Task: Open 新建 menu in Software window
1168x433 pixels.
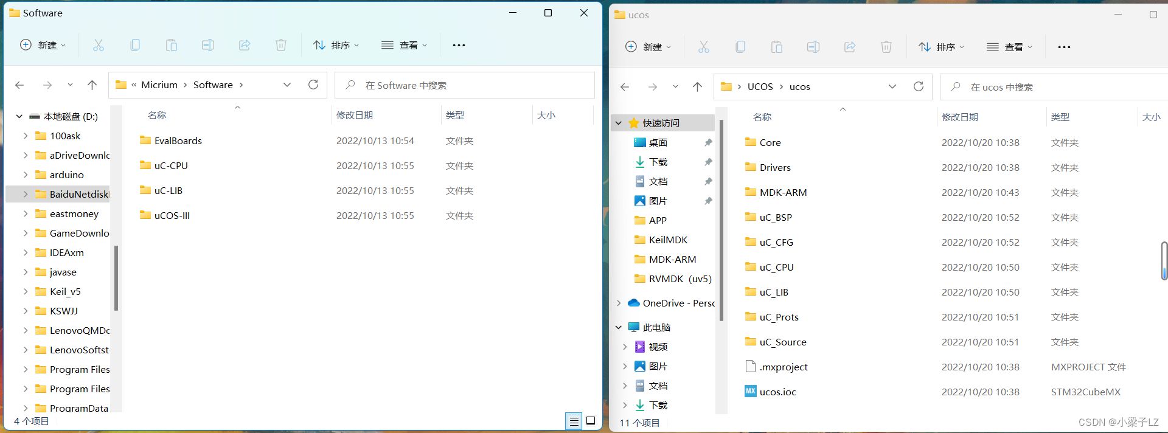Action: click(43, 45)
